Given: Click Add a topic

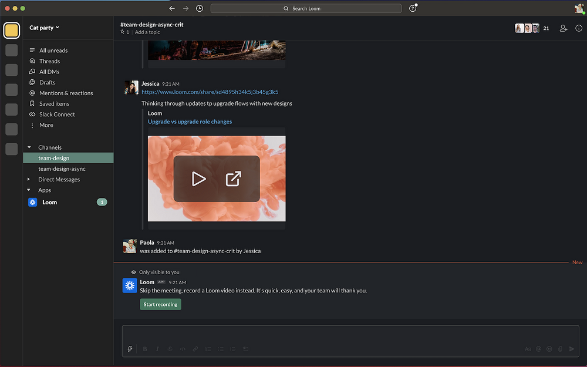Looking at the screenshot, I should click(147, 32).
